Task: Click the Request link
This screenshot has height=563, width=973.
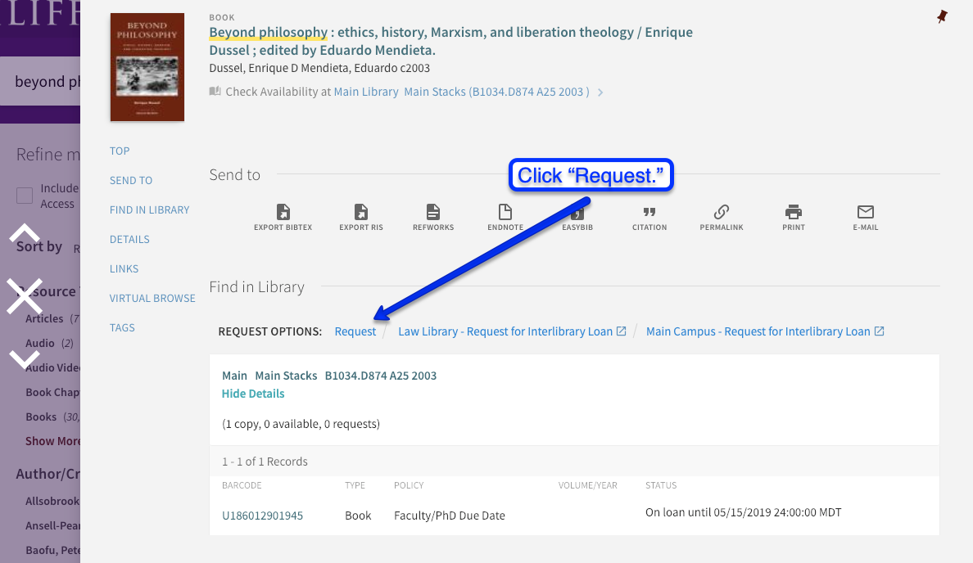Action: coord(355,331)
